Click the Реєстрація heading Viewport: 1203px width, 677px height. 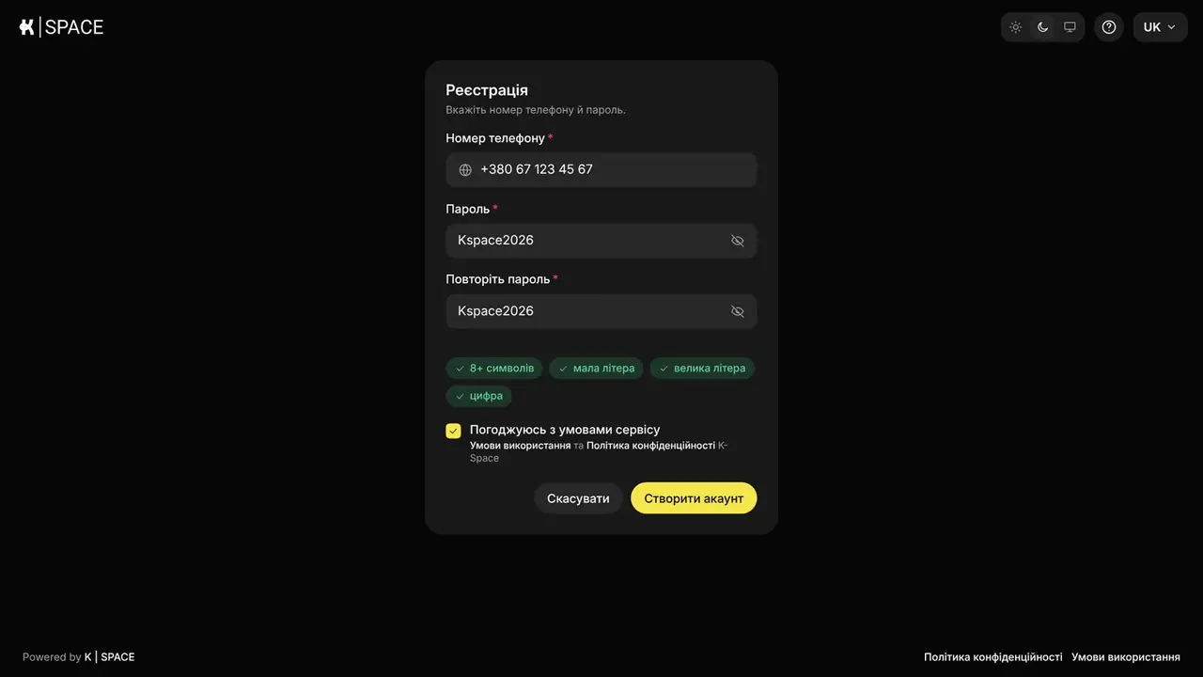(487, 90)
